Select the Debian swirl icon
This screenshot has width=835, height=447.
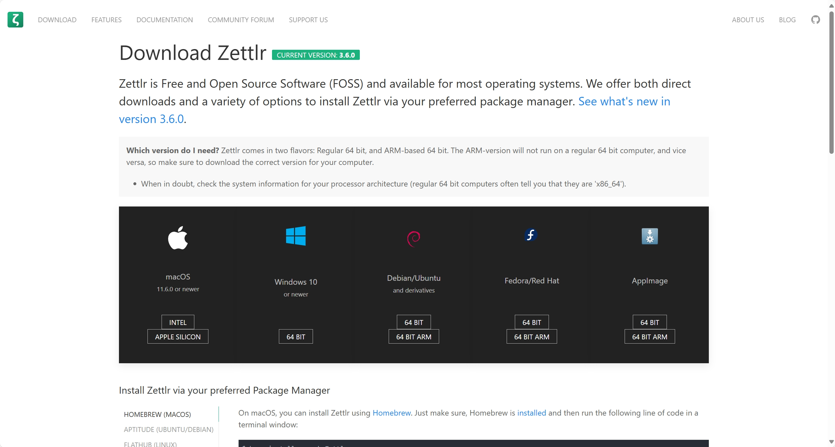pyautogui.click(x=414, y=238)
